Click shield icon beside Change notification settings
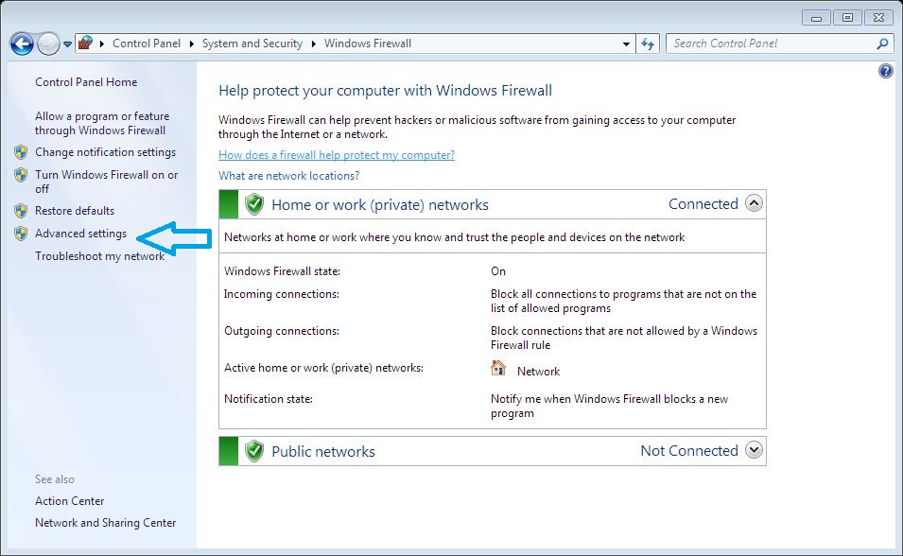The height and width of the screenshot is (556, 903). click(x=21, y=152)
